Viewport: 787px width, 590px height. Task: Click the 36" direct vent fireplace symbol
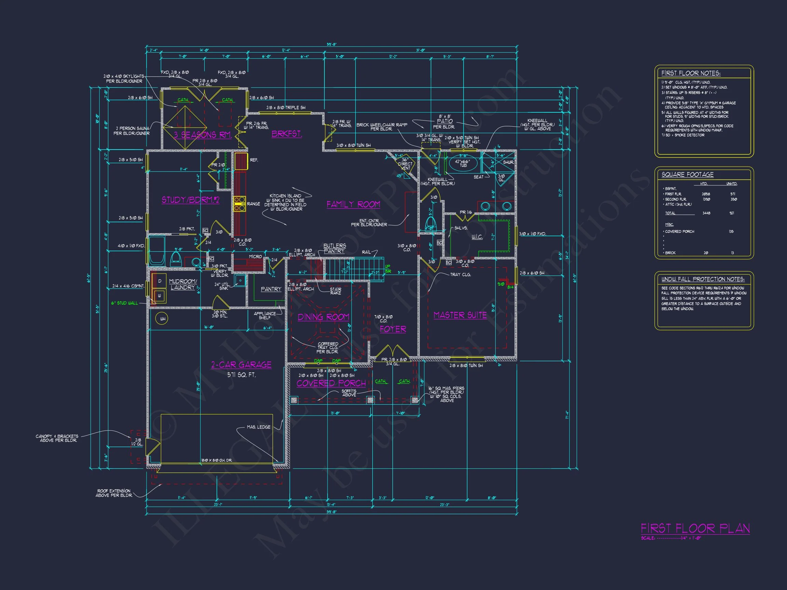(405, 164)
